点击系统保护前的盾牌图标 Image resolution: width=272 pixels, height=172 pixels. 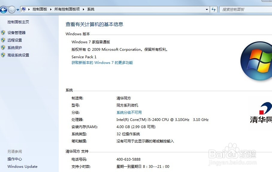(3, 47)
